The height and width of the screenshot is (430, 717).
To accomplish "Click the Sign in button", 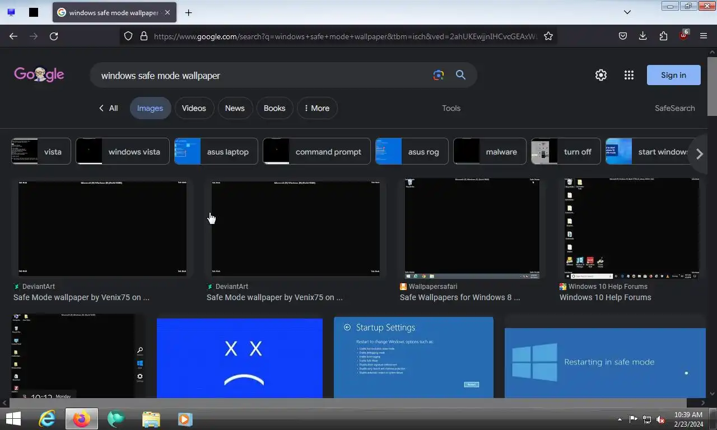I will (x=673, y=75).
